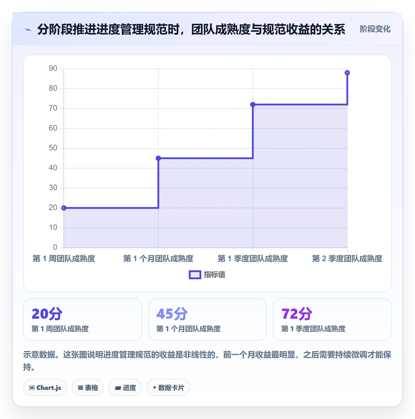The width and height of the screenshot is (415, 419).
Task: Click the x-axis label 第 1 周团队成熟度
Action: point(64,259)
